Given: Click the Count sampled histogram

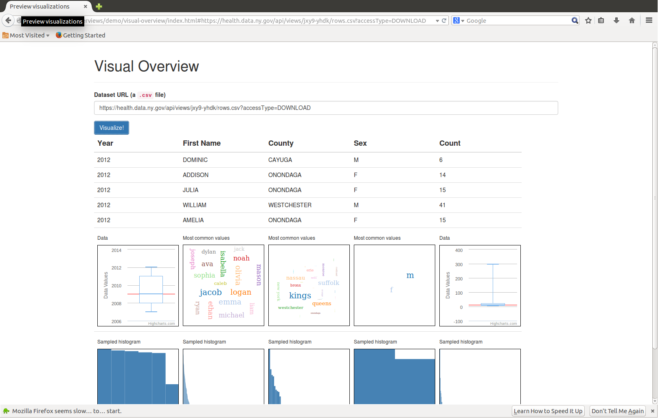Looking at the screenshot, I should tap(480, 376).
